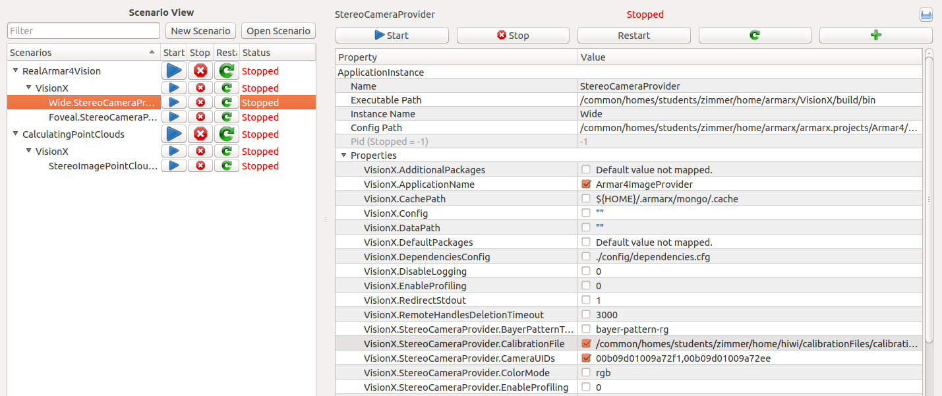Viewport: 942px width, 396px height.
Task: Click the Instance Name value Wide
Action: tap(592, 114)
